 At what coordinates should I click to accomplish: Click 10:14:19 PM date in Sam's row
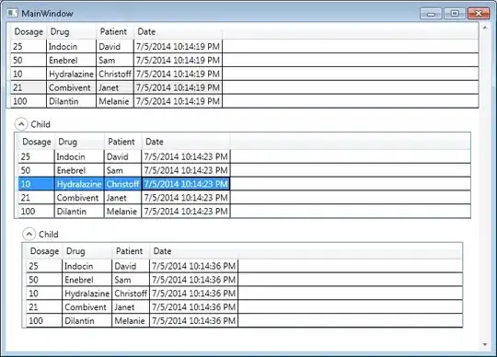click(179, 60)
